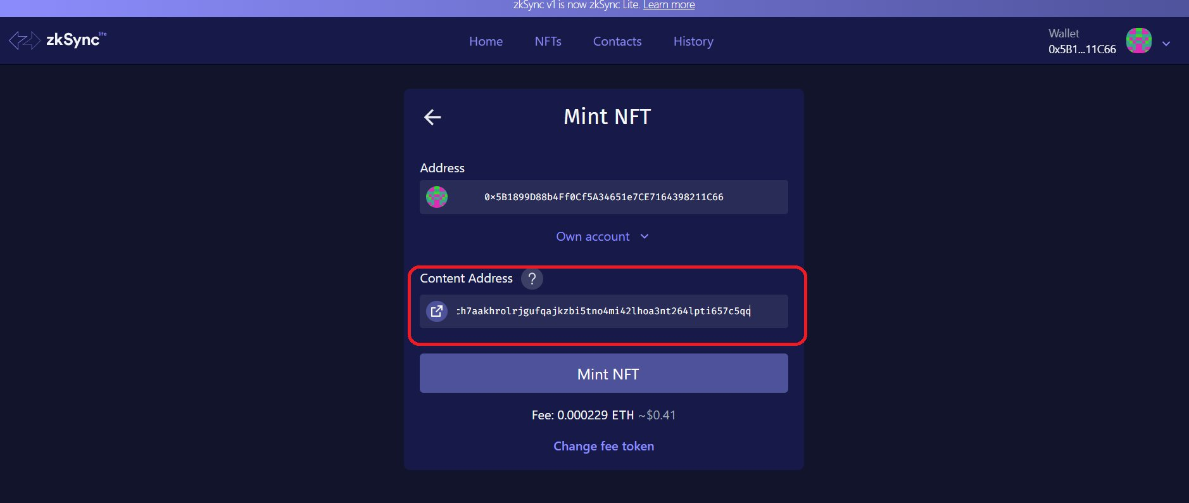Click the wallet avatar in the header

[x=1138, y=41]
